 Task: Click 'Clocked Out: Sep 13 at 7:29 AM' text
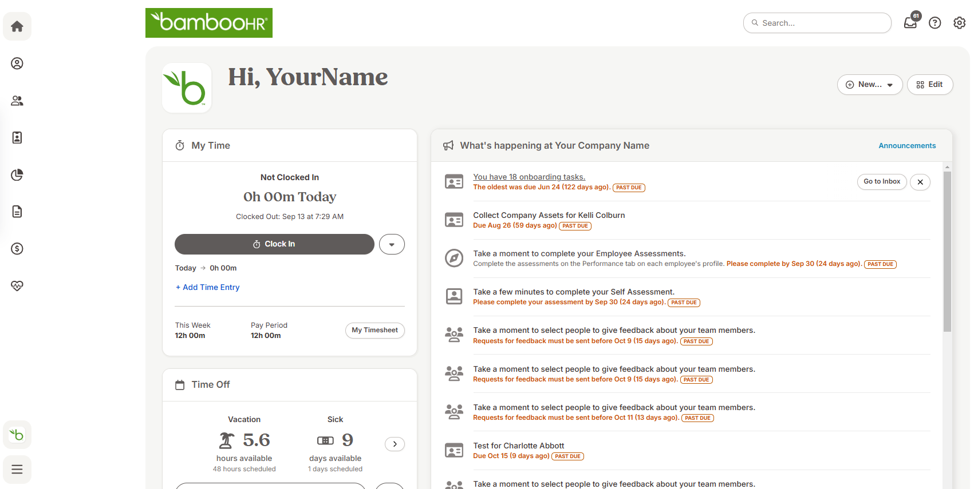click(x=290, y=217)
